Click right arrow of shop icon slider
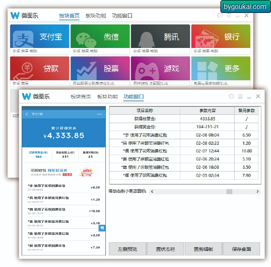 coord(258,191)
